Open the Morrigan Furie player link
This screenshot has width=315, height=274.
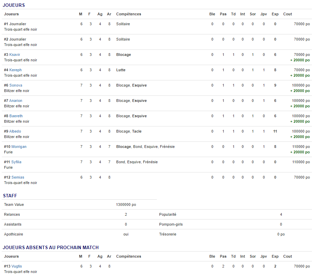19,147
